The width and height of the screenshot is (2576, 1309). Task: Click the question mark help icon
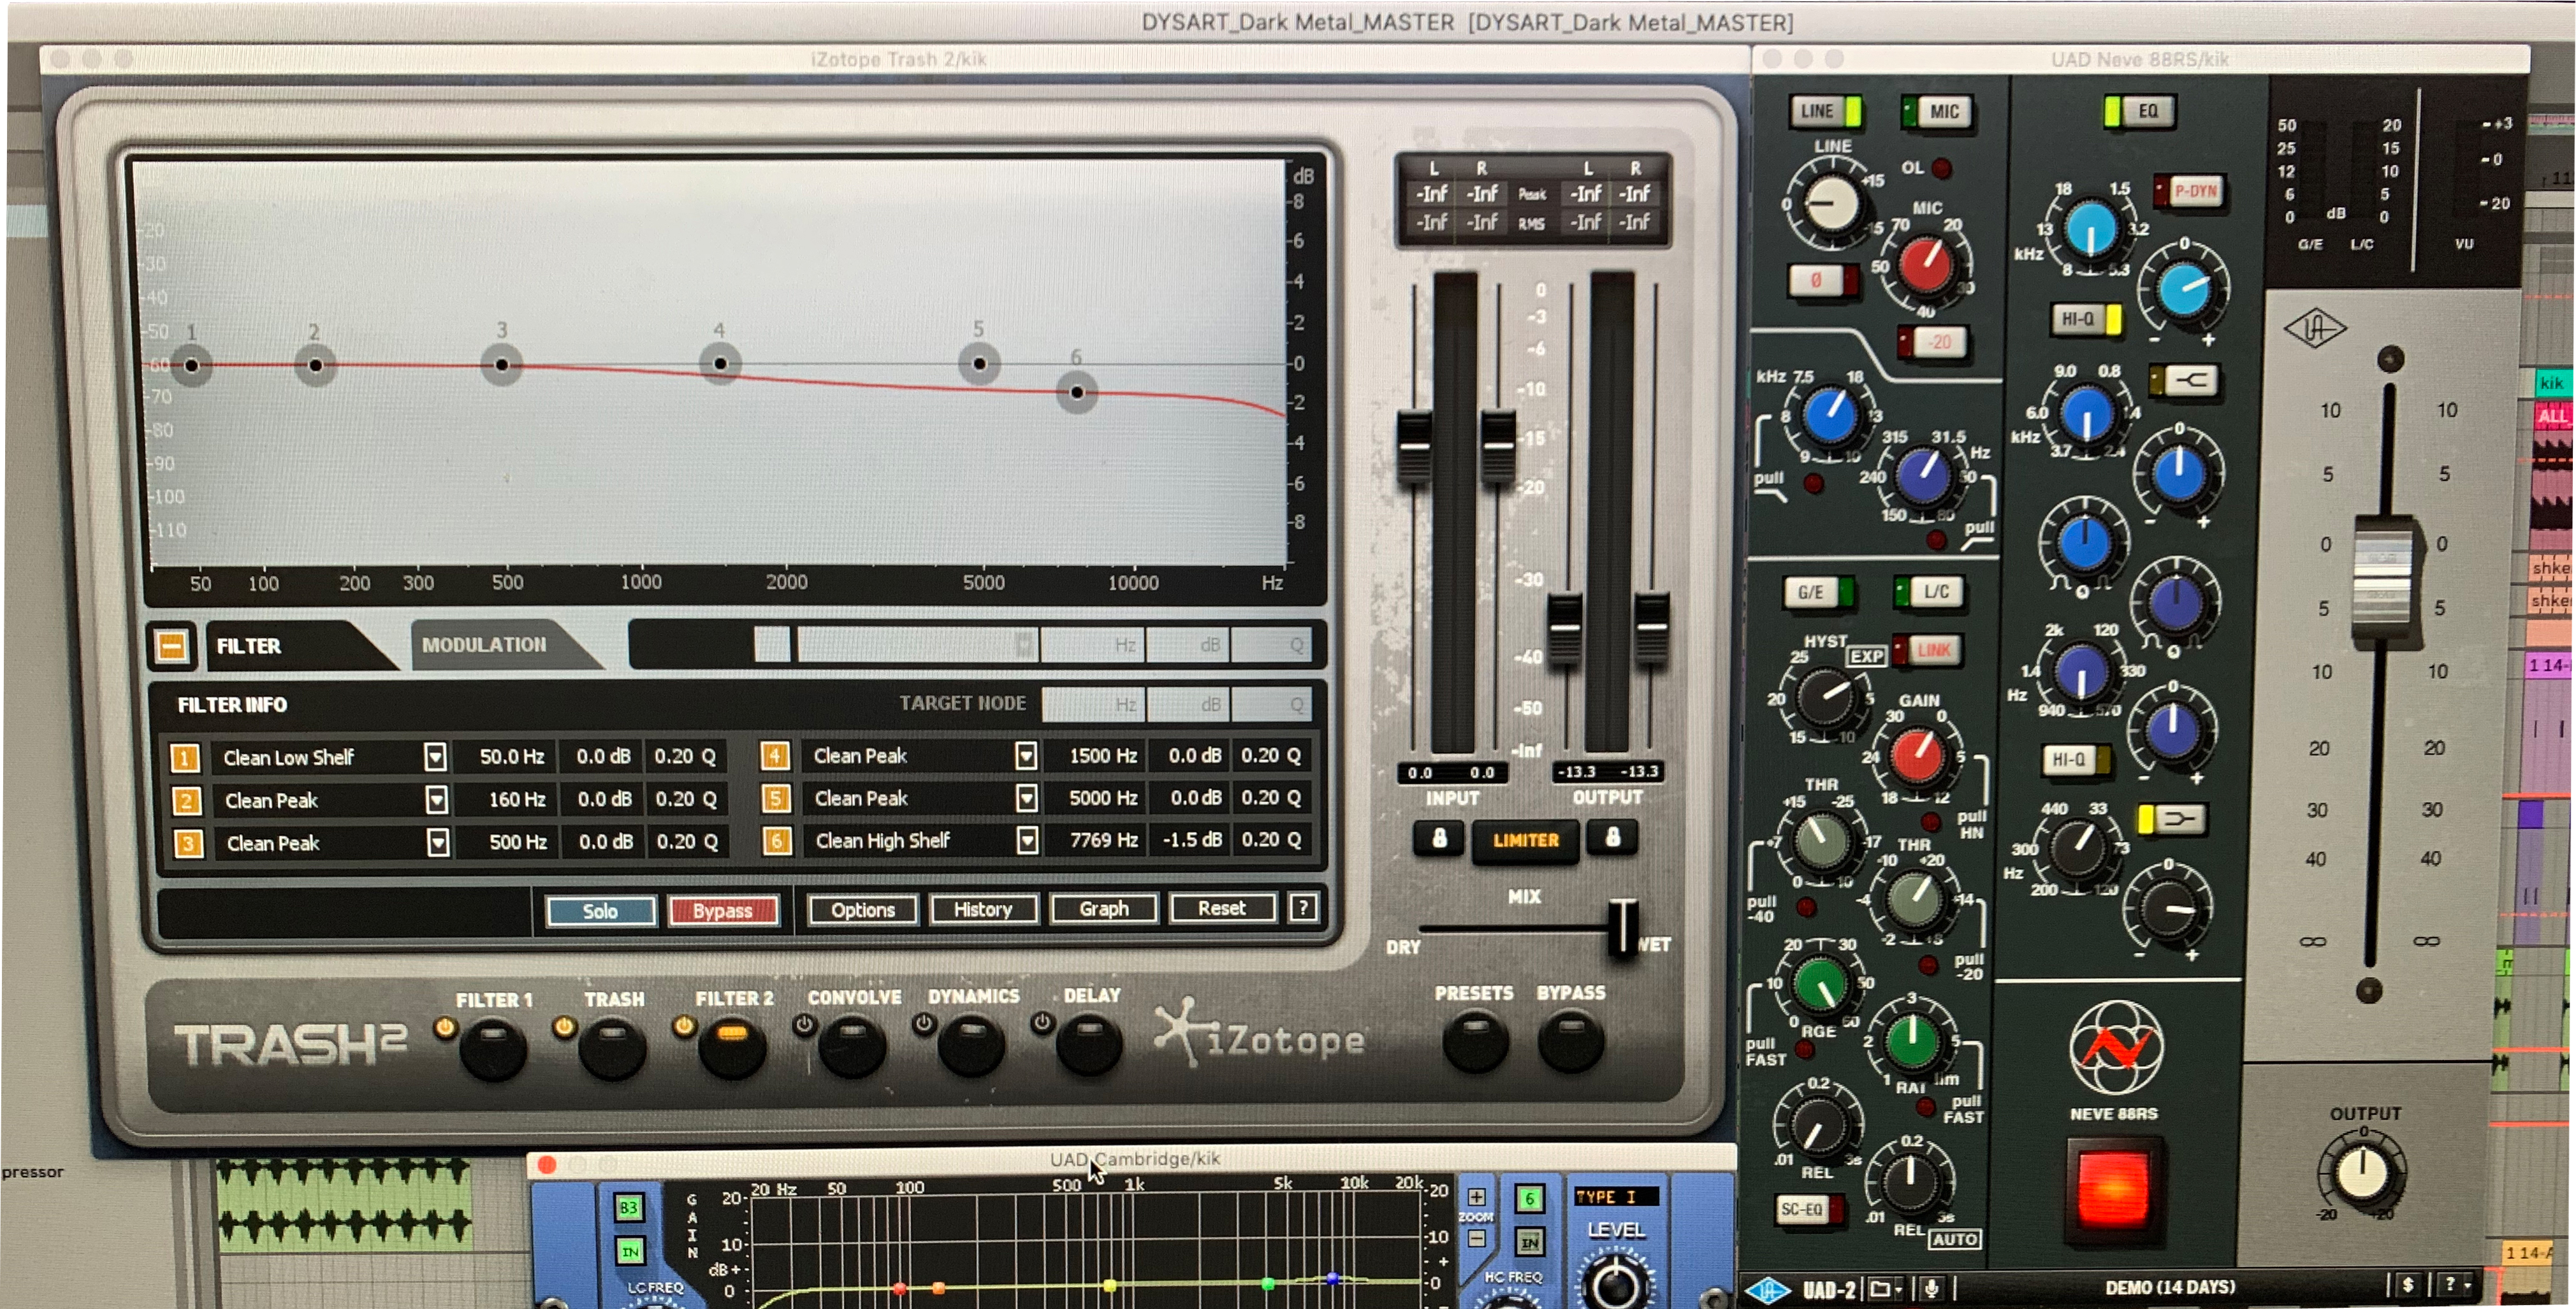pyautogui.click(x=1303, y=908)
